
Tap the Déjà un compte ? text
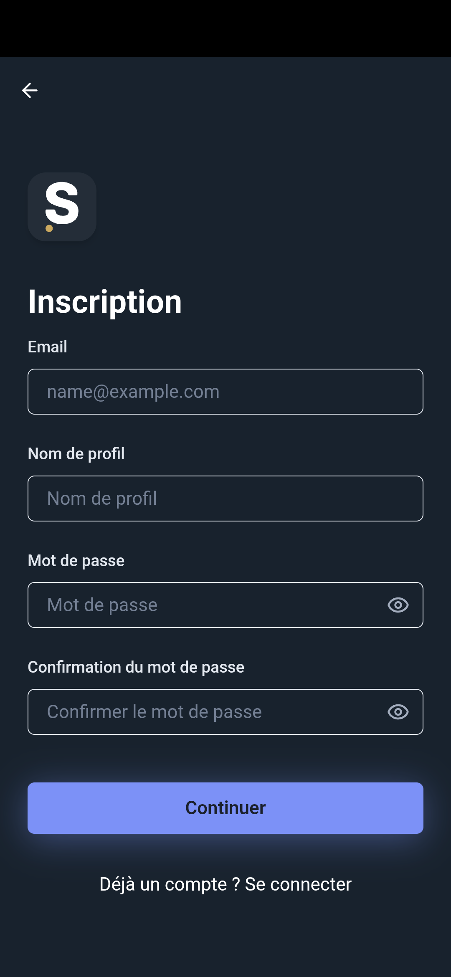[169, 884]
